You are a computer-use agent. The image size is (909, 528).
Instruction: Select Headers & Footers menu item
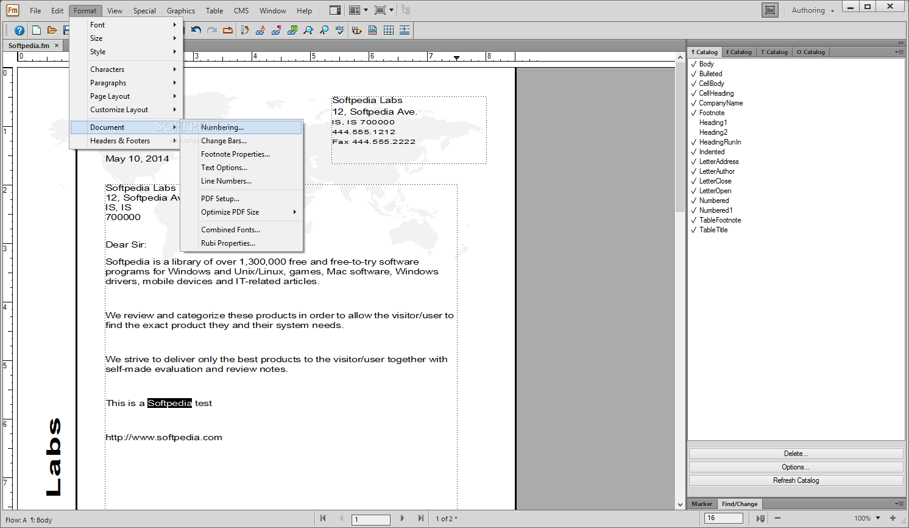(x=127, y=141)
